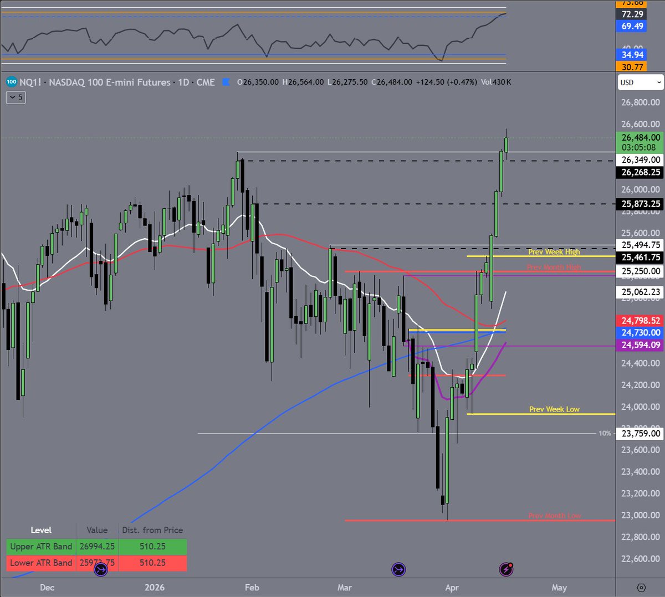Click the RSI value label 72.29
This screenshot has height=597, width=665.
click(x=632, y=14)
